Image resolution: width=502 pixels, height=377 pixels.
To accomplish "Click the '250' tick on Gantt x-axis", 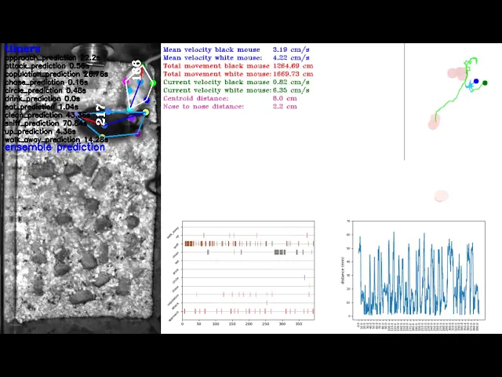I will (265, 324).
